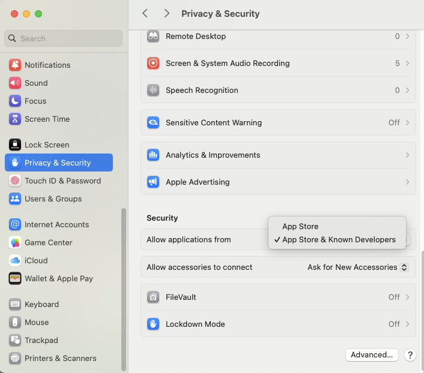Choose the App Store option in popup

300,226
